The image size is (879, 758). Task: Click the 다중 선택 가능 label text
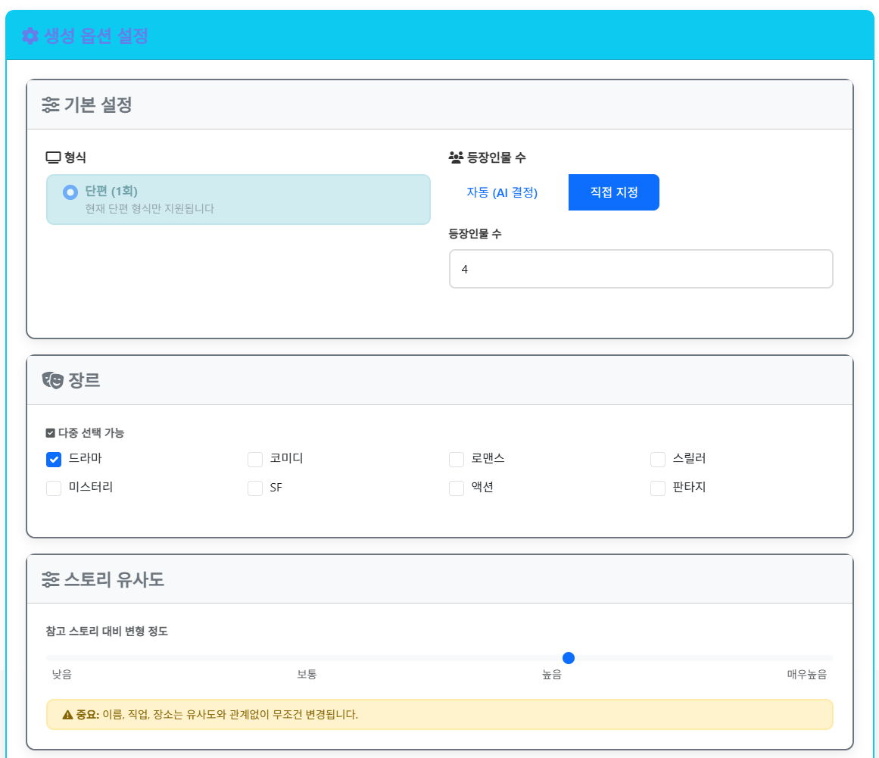point(91,433)
